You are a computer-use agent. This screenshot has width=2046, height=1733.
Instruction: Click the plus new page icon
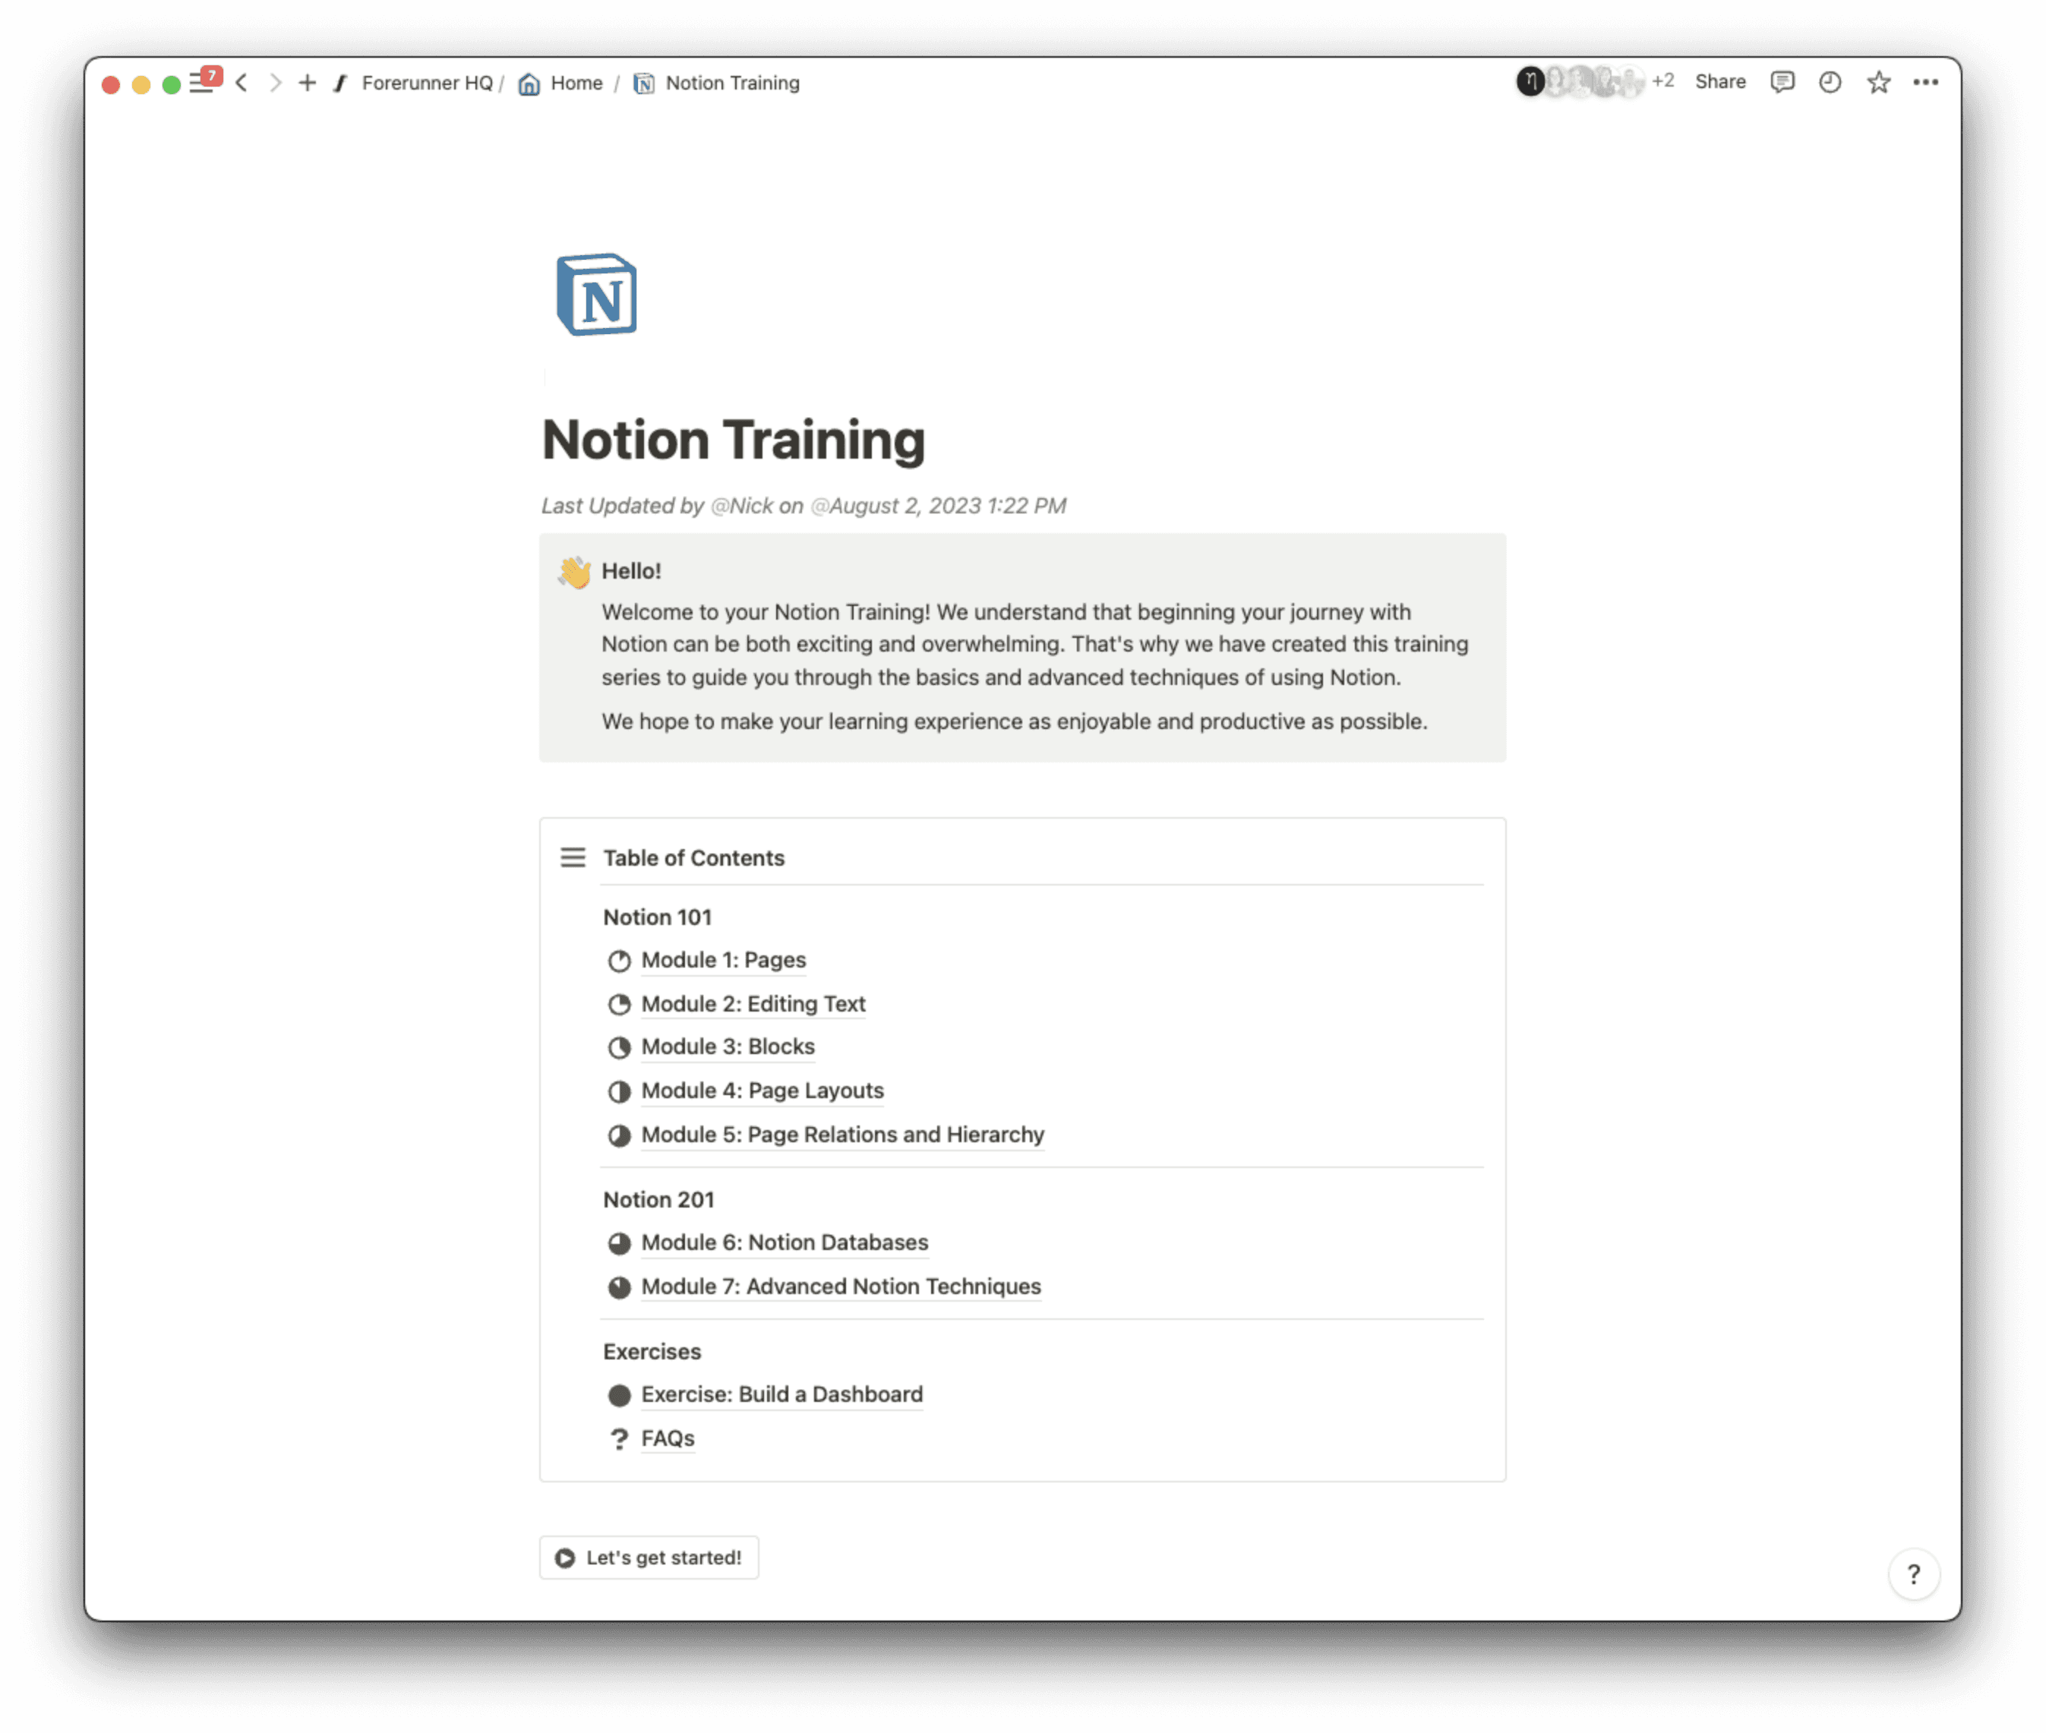(x=308, y=84)
